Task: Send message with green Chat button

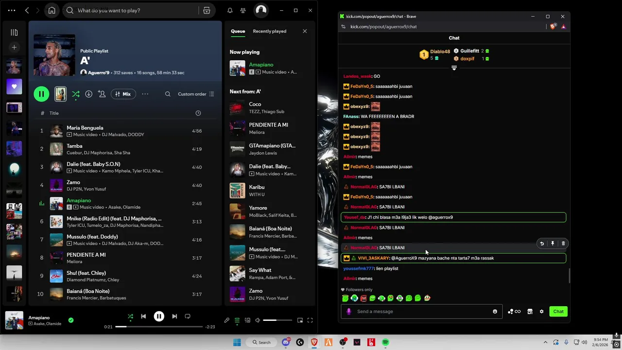Action: (x=558, y=312)
